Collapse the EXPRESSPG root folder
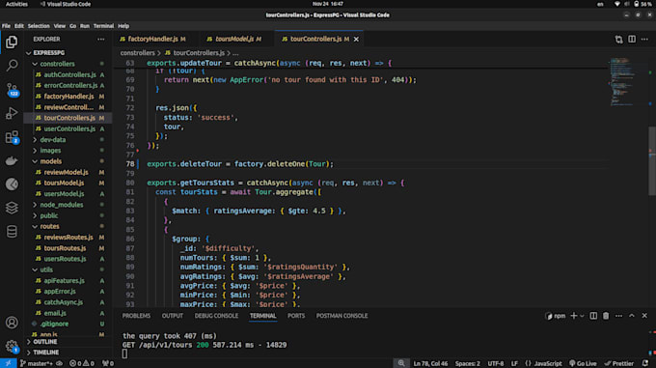656x368 pixels. tap(28, 53)
